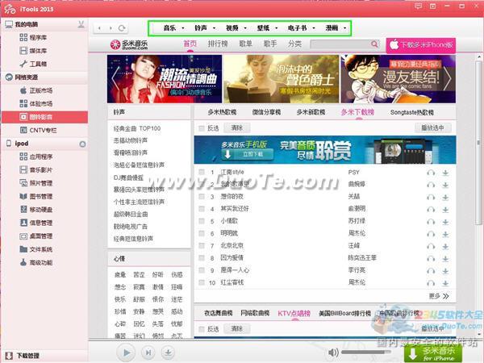The width and height of the screenshot is (484, 363).
Task: Click the next track button in the player
Action: [148, 353]
